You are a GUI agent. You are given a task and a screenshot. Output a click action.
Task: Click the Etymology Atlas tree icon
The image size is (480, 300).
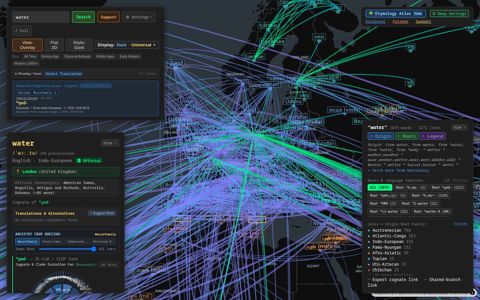(x=371, y=14)
